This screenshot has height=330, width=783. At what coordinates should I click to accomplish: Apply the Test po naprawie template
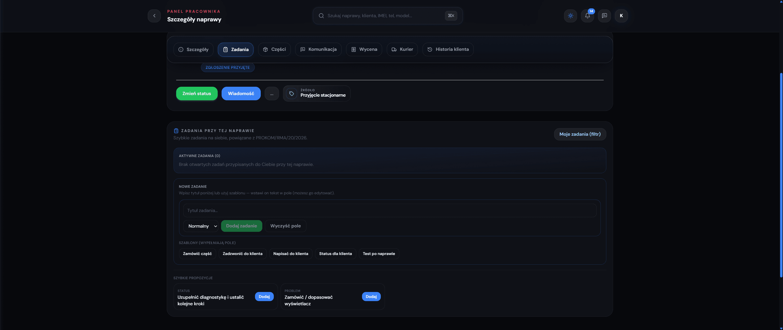click(379, 254)
